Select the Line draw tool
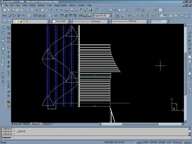 [x=3, y=28]
